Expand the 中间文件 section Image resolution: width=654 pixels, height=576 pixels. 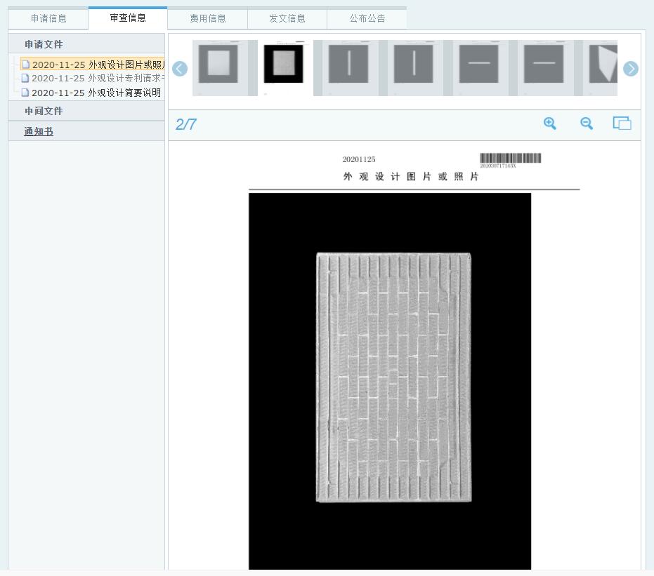pos(44,111)
